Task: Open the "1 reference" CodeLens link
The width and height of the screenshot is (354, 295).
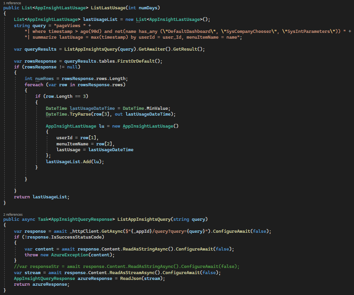Action: [x=12, y=3]
